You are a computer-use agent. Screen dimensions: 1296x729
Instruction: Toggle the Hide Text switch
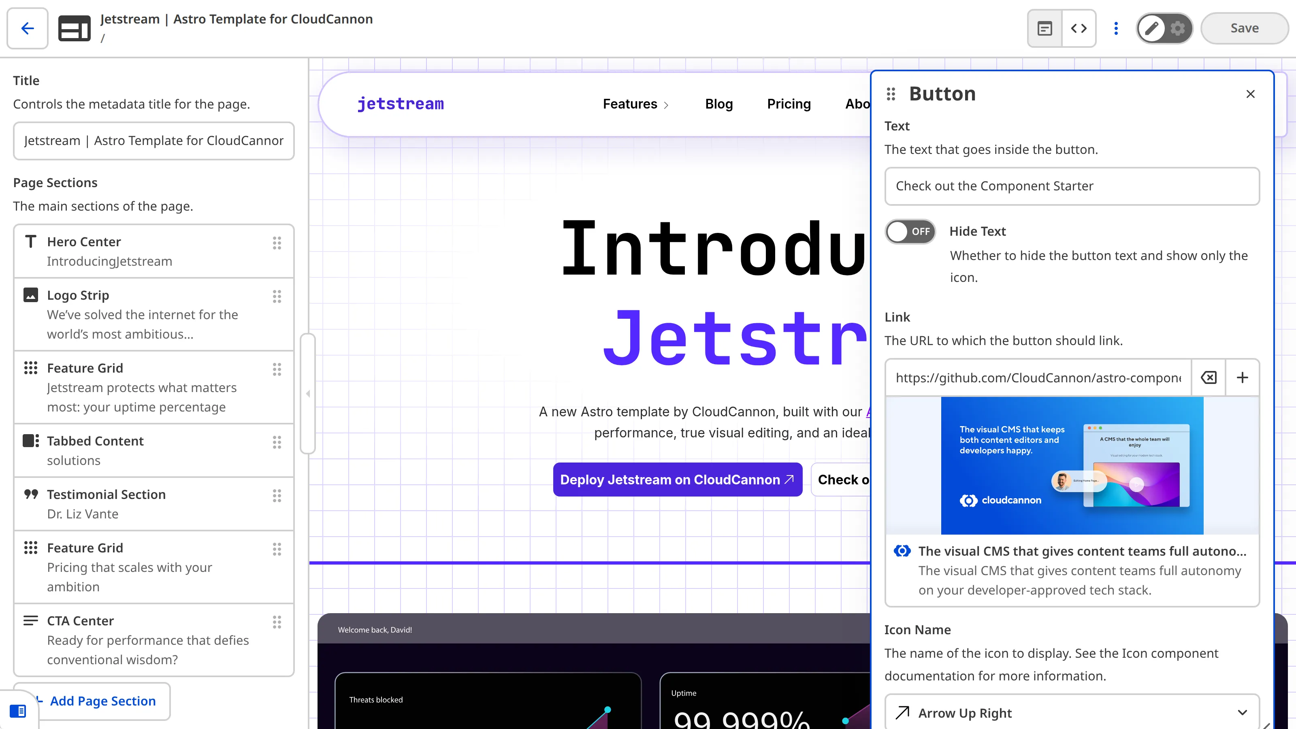pos(910,231)
